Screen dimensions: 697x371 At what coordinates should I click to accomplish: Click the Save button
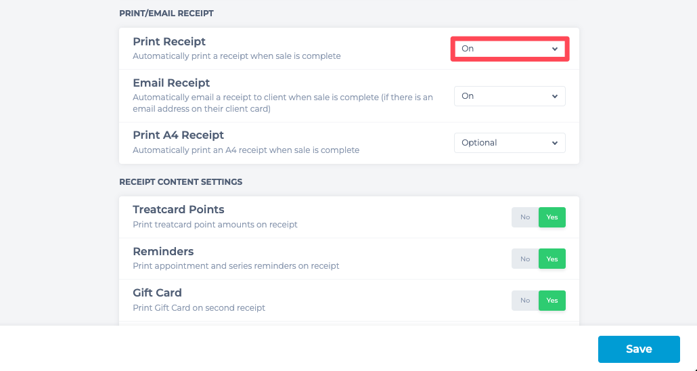[x=639, y=349]
